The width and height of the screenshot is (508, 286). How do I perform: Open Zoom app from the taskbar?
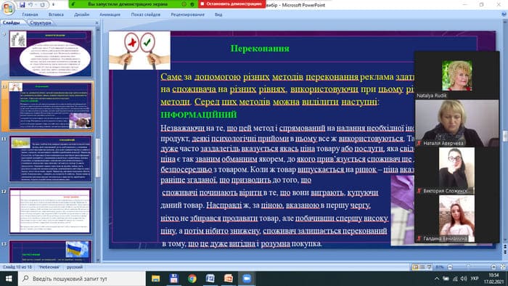coord(247,279)
